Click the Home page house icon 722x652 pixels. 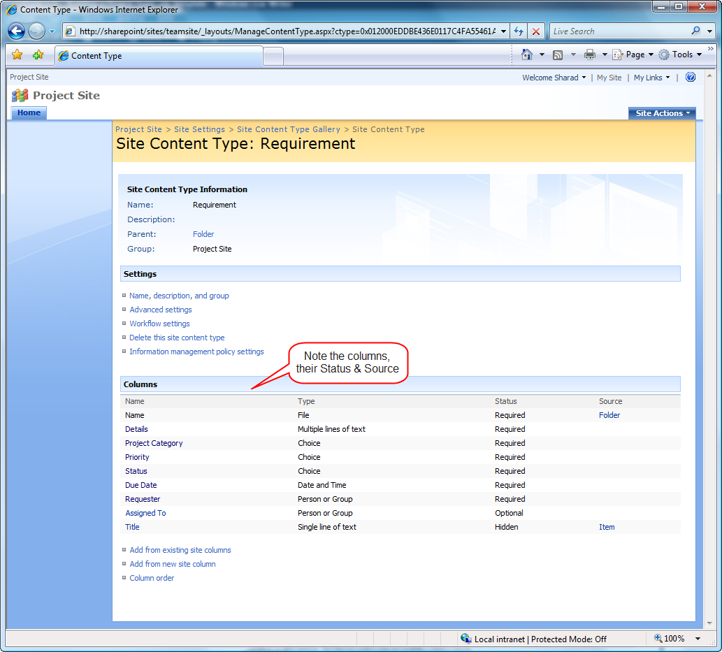pyautogui.click(x=527, y=55)
